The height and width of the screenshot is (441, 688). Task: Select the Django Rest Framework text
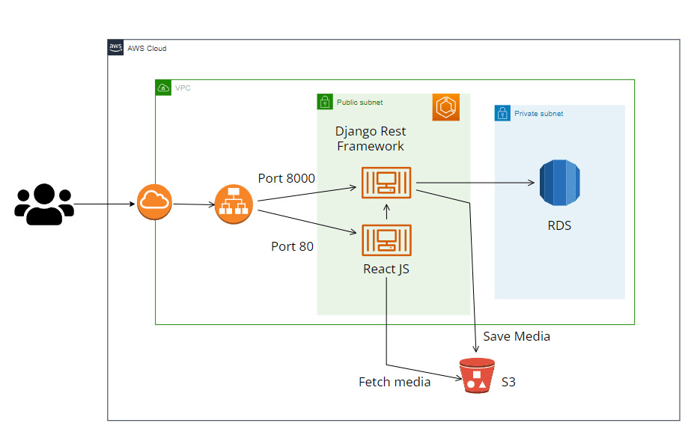coord(371,139)
